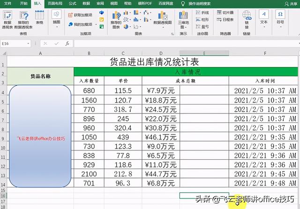Viewport: 300px width, 209px height.
Task: Expand the Symbols (符号) dropdown arrow
Action: [x=280, y=27]
